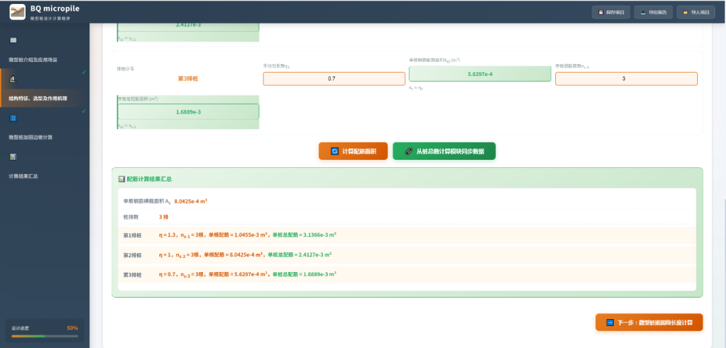This screenshot has width=726, height=348.
Task: Click 导入项目 import project button
Action: [x=696, y=13]
